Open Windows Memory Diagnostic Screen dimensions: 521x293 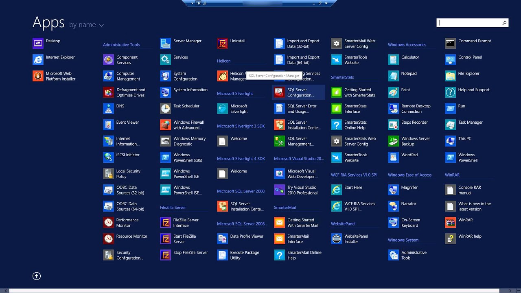tap(183, 141)
